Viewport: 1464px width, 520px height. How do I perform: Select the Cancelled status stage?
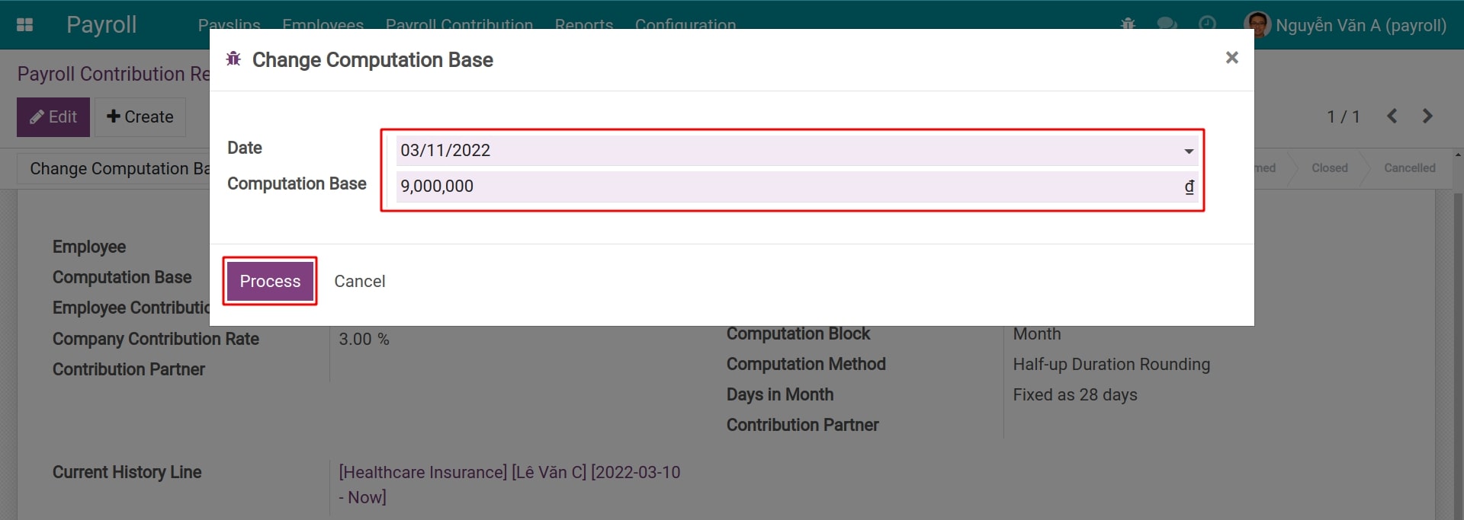[x=1409, y=168]
